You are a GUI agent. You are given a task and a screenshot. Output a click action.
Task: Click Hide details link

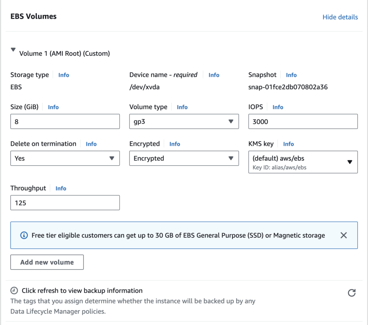click(340, 17)
